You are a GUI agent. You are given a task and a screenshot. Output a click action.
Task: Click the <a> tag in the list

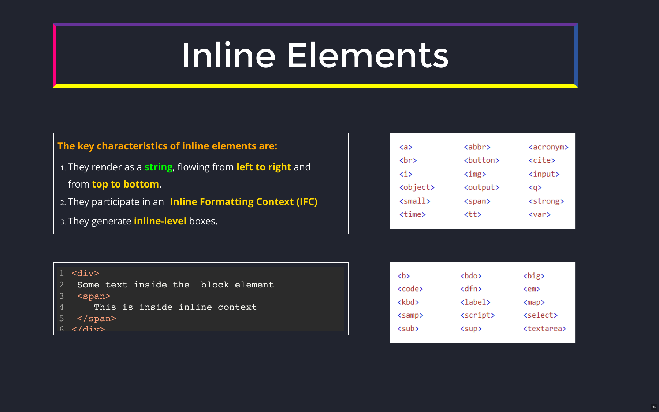(x=406, y=147)
